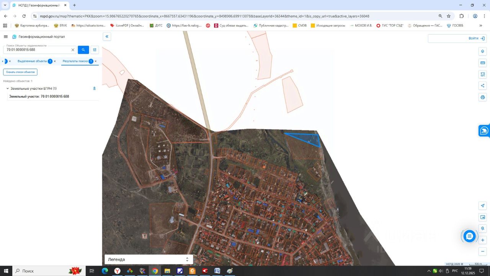Close the НСПД browser tab
Image resolution: width=490 pixels, height=276 pixels.
coord(65,5)
